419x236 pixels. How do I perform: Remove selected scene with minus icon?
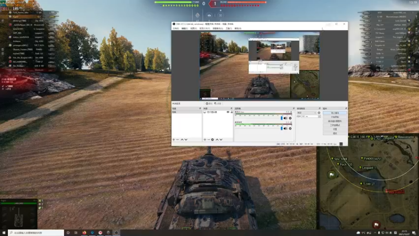pos(178,140)
